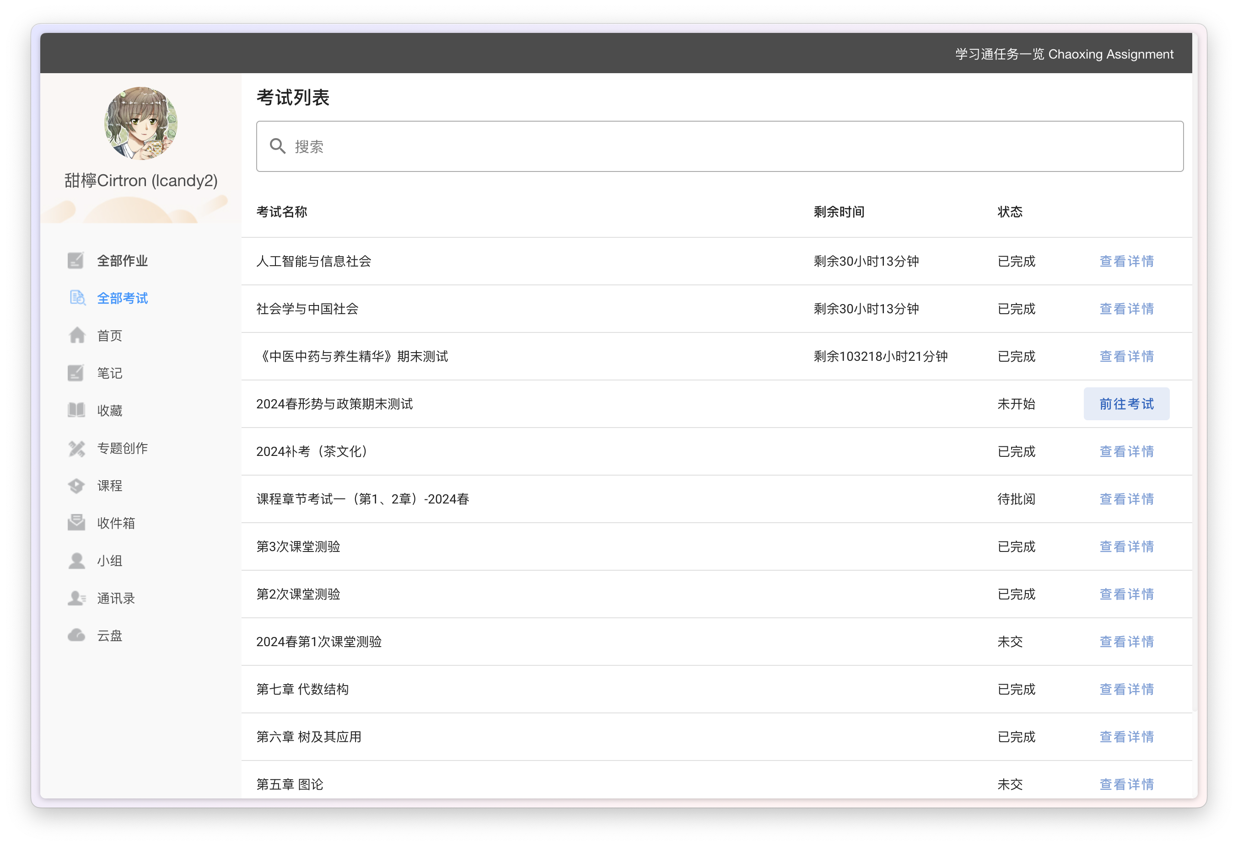Click the 通讯录 contacts icon

coord(76,598)
